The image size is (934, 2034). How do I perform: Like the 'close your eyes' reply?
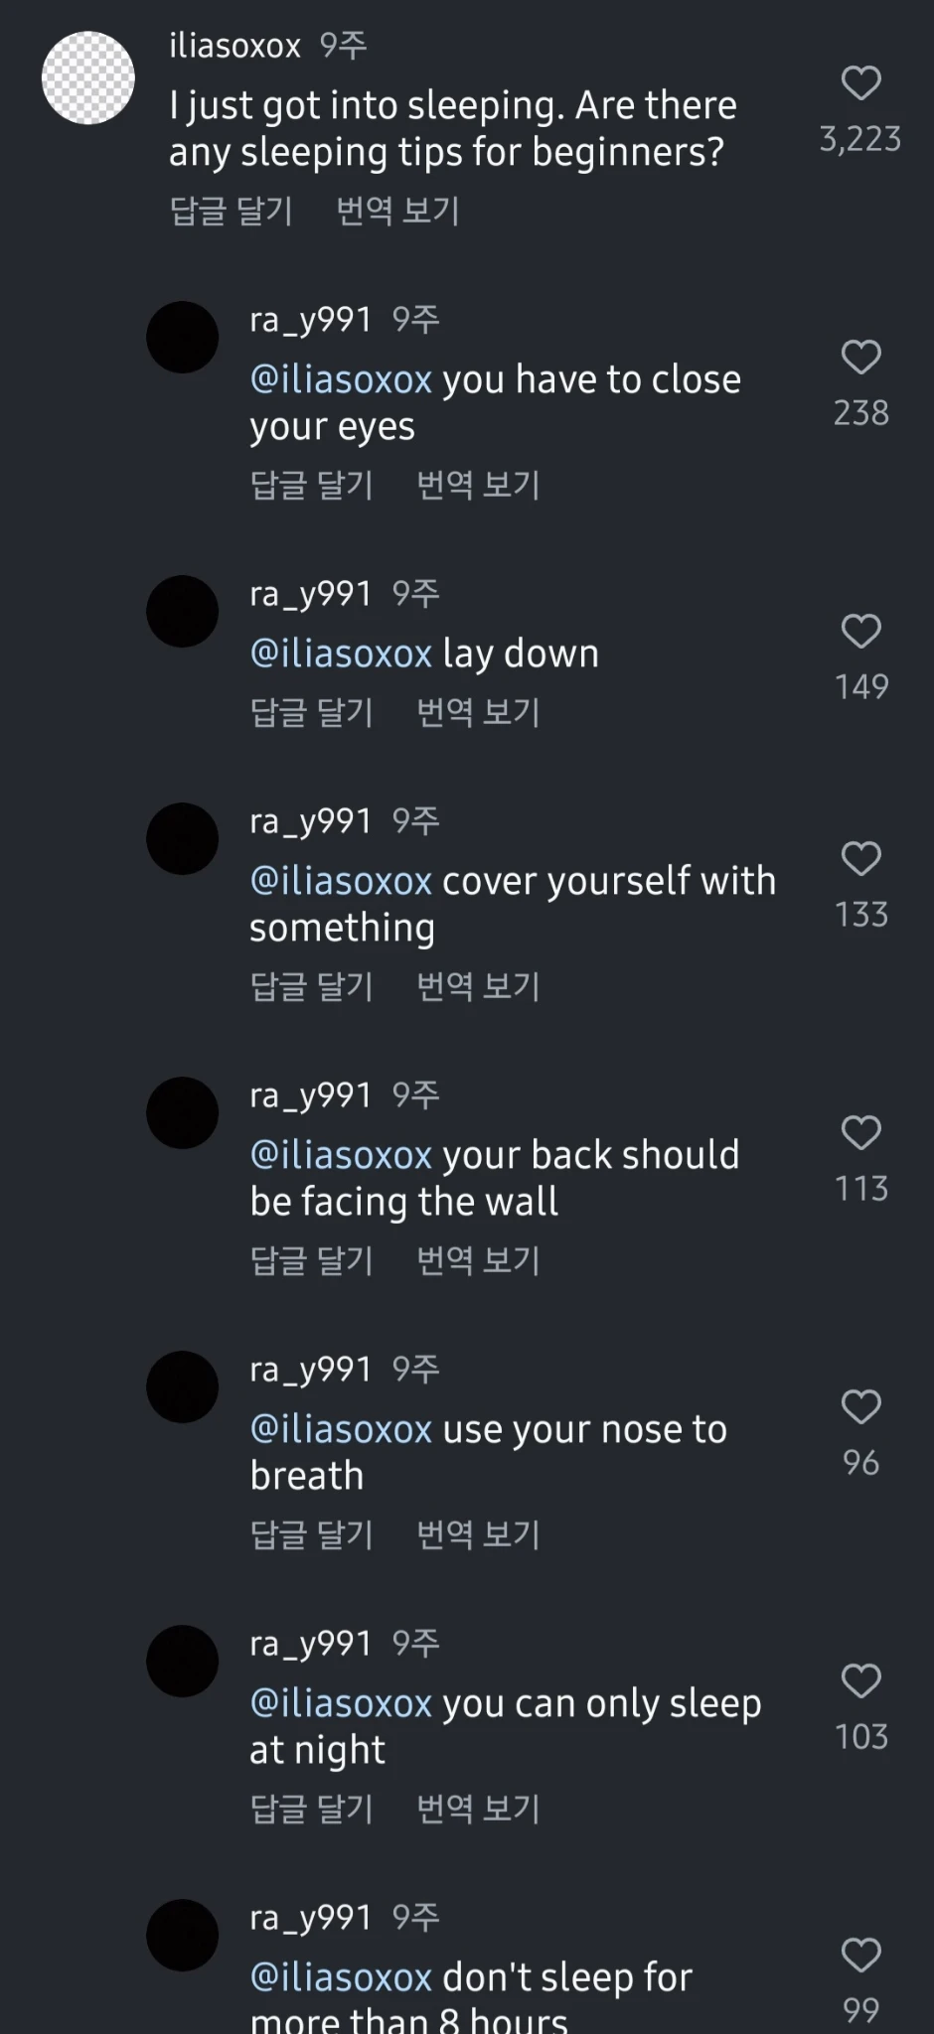point(860,358)
